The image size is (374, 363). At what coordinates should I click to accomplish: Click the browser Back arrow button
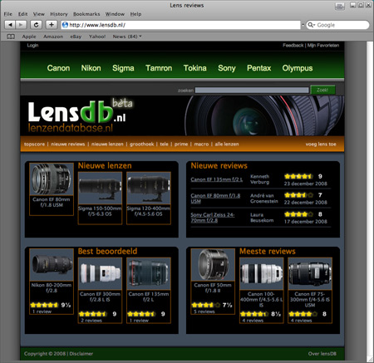10,25
